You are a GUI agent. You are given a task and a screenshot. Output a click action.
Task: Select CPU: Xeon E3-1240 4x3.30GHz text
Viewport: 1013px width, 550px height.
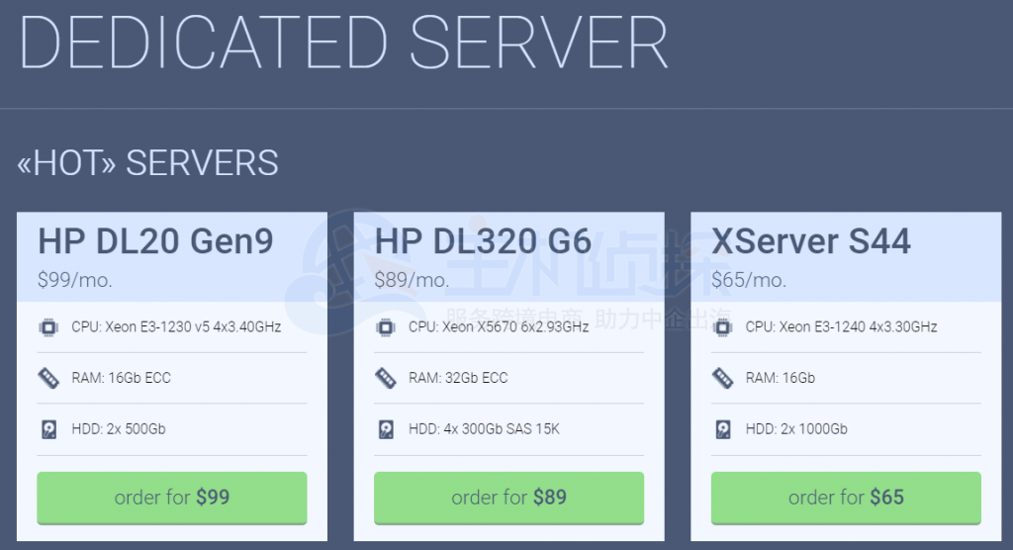point(841,327)
